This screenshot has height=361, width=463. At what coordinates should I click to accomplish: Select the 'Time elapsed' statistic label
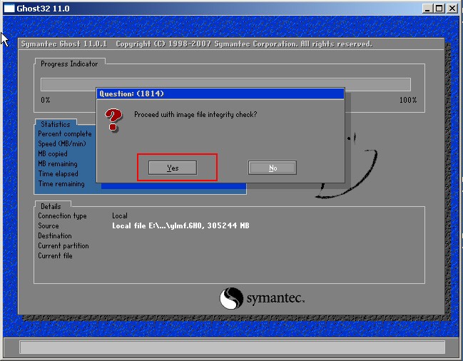tap(58, 174)
